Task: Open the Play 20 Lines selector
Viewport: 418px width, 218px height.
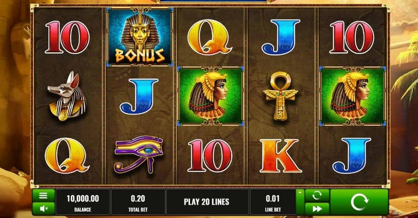Action: [x=207, y=202]
